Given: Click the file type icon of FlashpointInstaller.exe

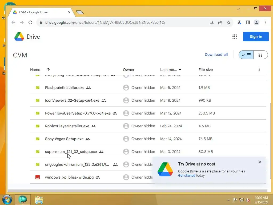Looking at the screenshot, I should point(38,88).
